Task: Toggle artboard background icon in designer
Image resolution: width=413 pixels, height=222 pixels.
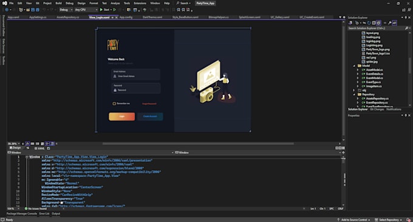Action: pos(42,144)
